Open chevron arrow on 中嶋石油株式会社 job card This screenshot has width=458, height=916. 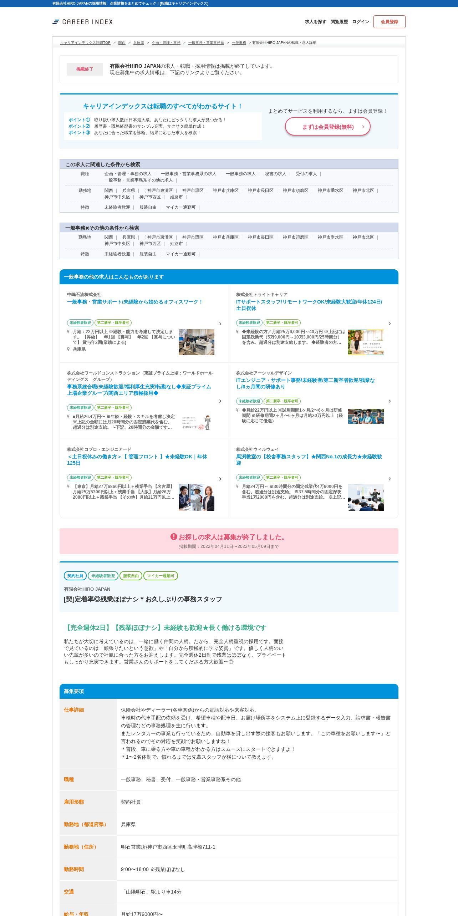220,324
